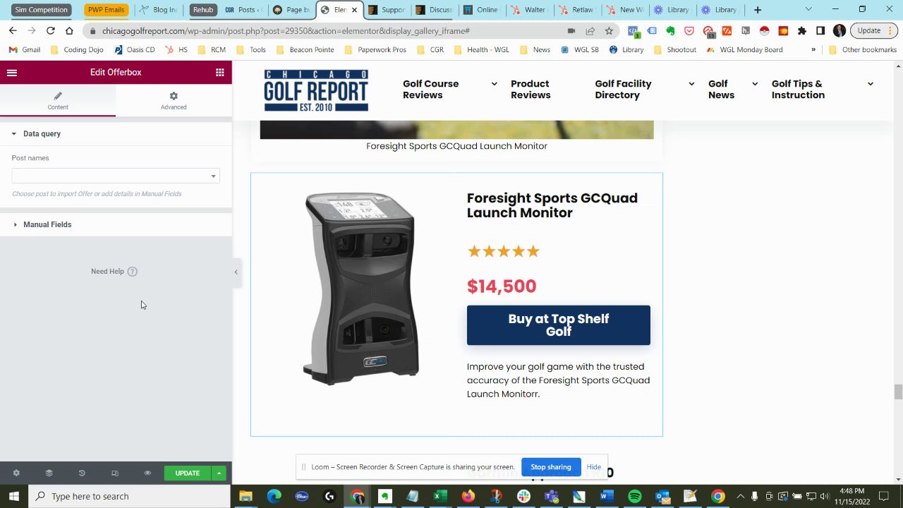Click the Foresight Sports GCQuad image caption

tap(456, 146)
